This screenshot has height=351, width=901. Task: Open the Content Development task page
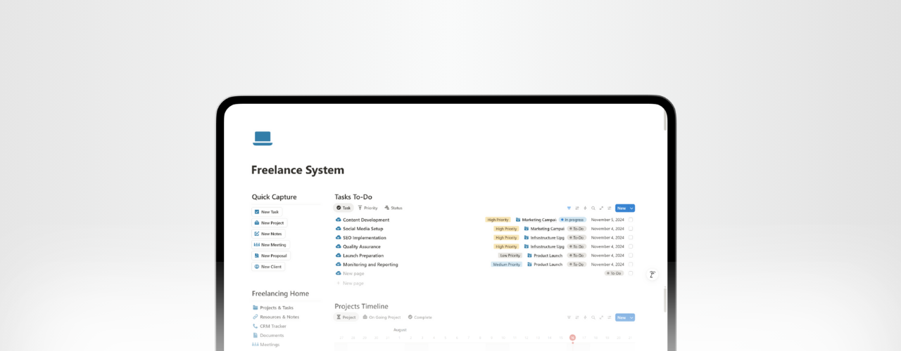pyautogui.click(x=365, y=220)
